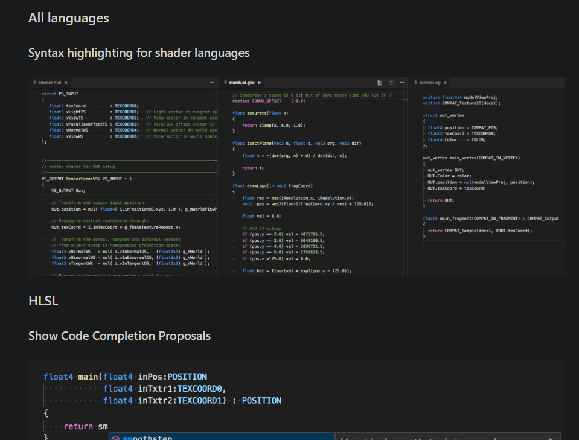The height and width of the screenshot is (440, 579).
Task: Click 'float saturate(float x)' line
Action: click(x=260, y=113)
